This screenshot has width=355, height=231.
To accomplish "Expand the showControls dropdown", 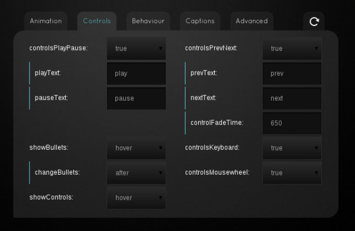I will [136, 198].
